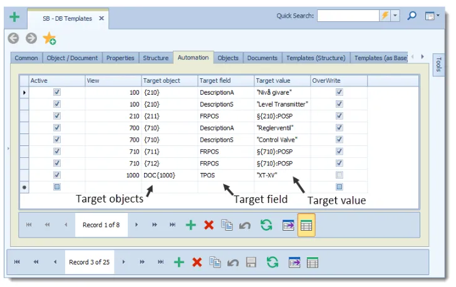Switch to the Properties tab

[x=120, y=58]
